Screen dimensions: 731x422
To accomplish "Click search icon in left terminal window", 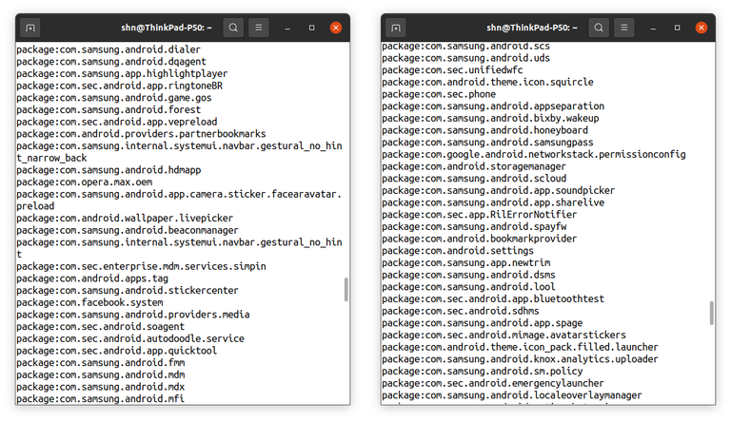I will click(233, 28).
